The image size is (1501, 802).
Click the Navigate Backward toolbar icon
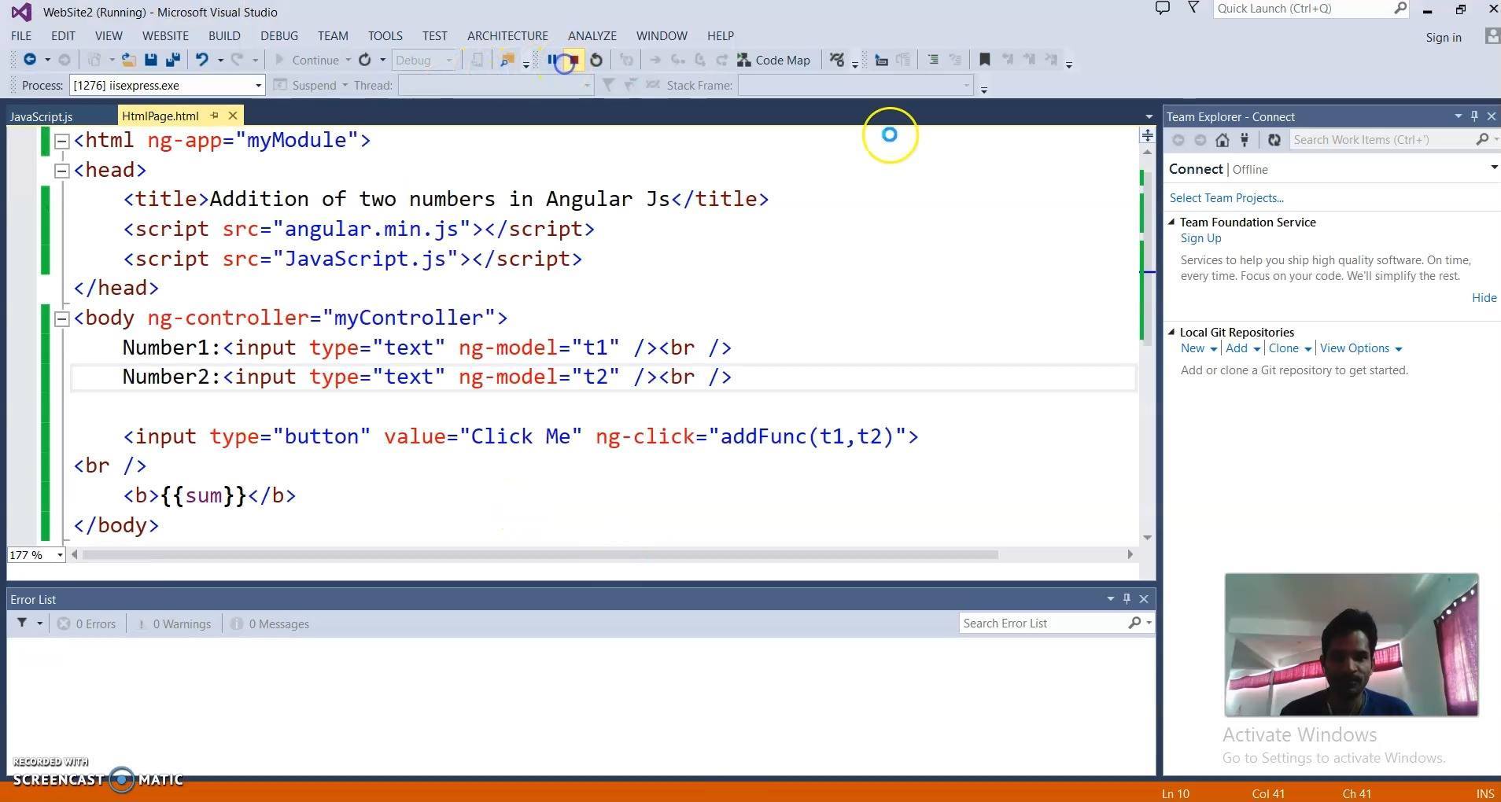coord(30,60)
